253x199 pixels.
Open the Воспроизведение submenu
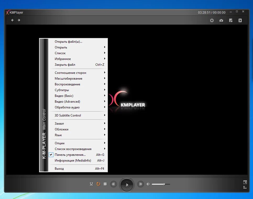click(x=67, y=84)
